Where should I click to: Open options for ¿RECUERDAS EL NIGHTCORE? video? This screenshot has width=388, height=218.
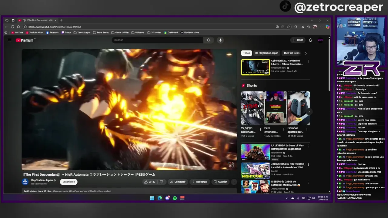(309, 164)
